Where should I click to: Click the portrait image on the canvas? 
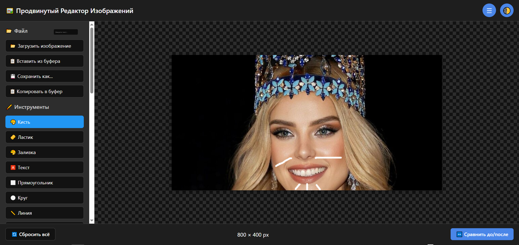click(x=307, y=123)
